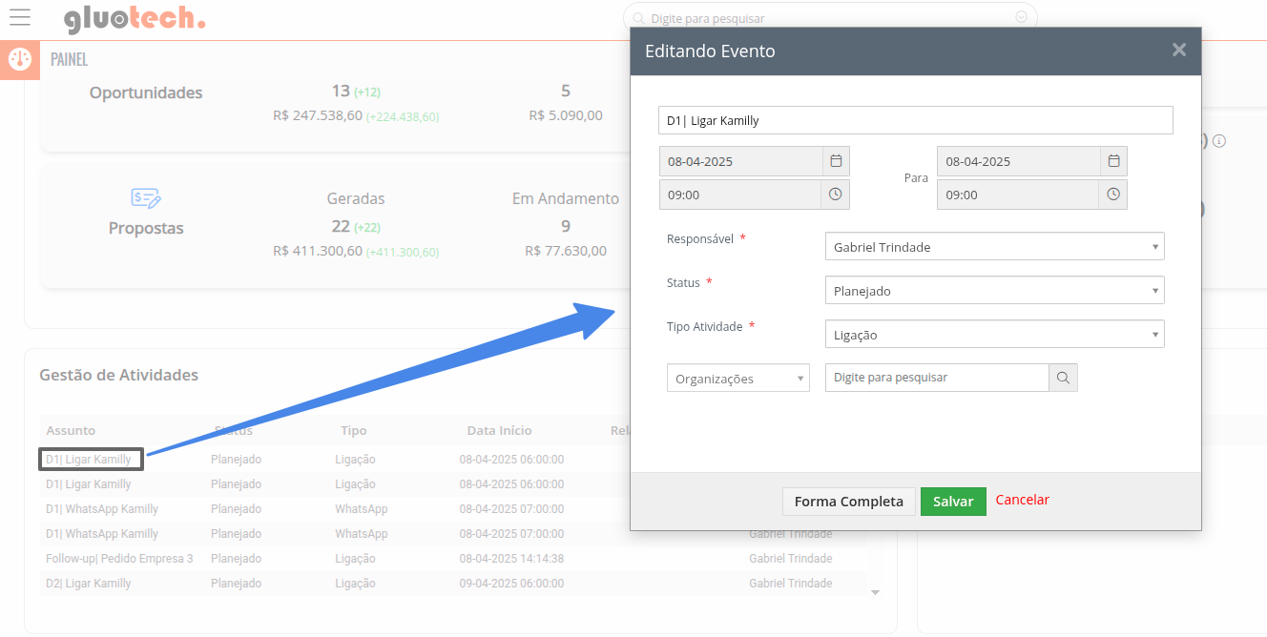Expand the Tipo Atividade dropdown
Image resolution: width=1267 pixels, height=637 pixels.
[x=994, y=335]
